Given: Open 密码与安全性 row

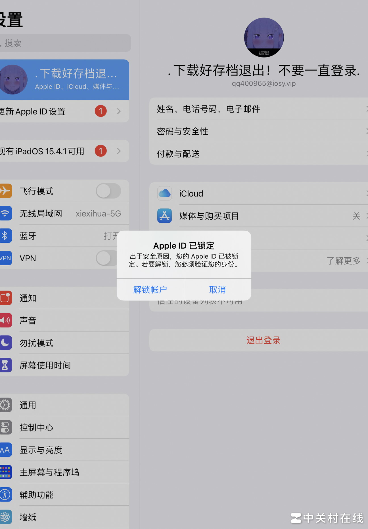Looking at the screenshot, I should tap(259, 131).
